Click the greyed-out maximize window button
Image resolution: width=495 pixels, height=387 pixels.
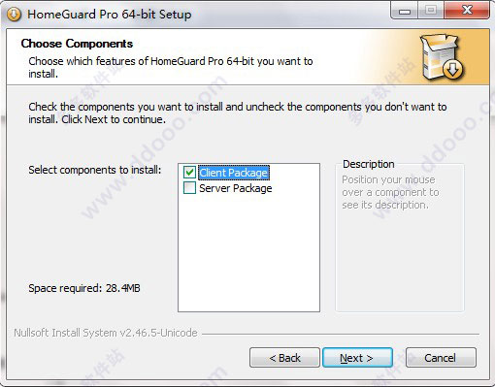click(x=431, y=11)
